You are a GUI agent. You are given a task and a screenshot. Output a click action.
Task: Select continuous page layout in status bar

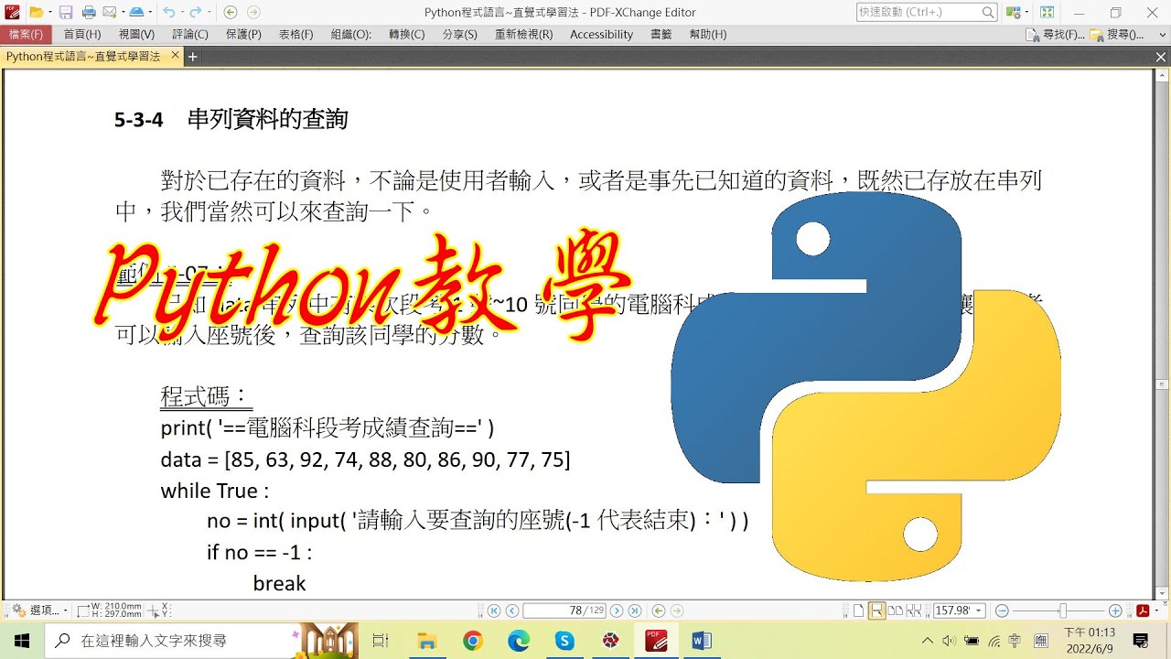click(x=876, y=610)
